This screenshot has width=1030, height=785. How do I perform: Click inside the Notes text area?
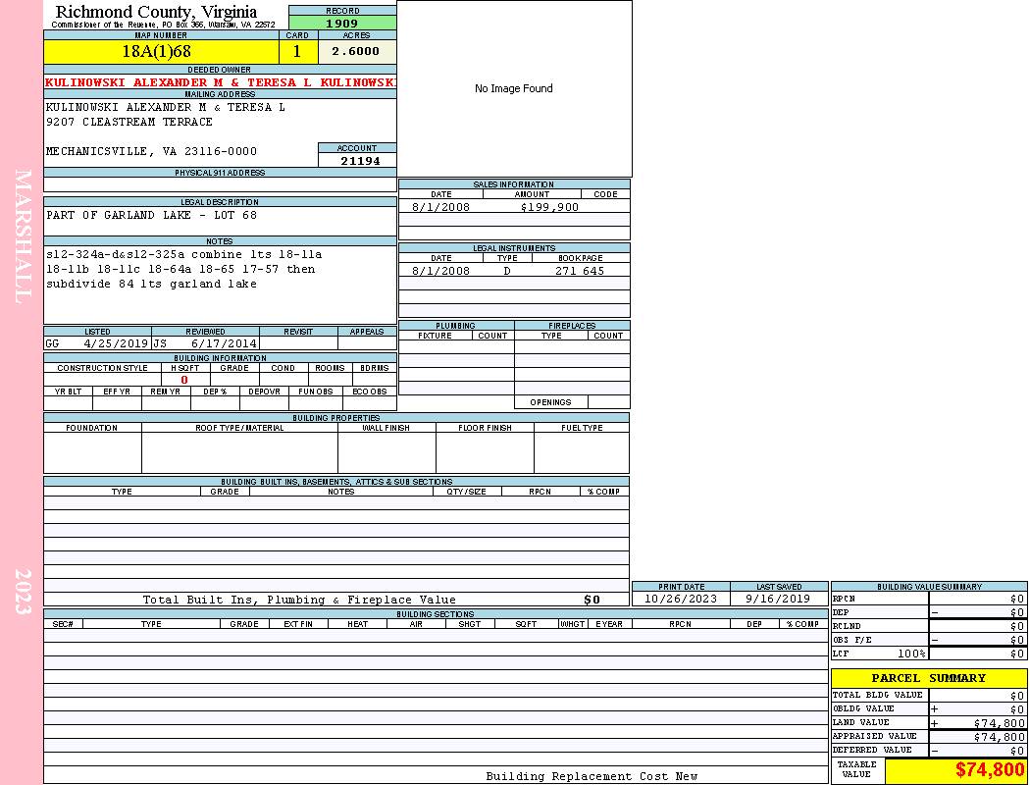220,285
